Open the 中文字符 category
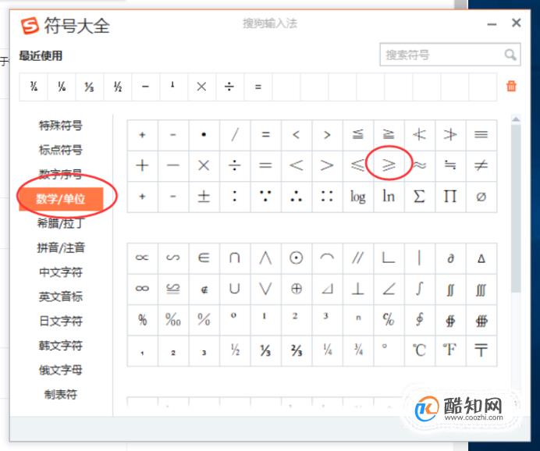The image size is (540, 451). pyautogui.click(x=61, y=272)
